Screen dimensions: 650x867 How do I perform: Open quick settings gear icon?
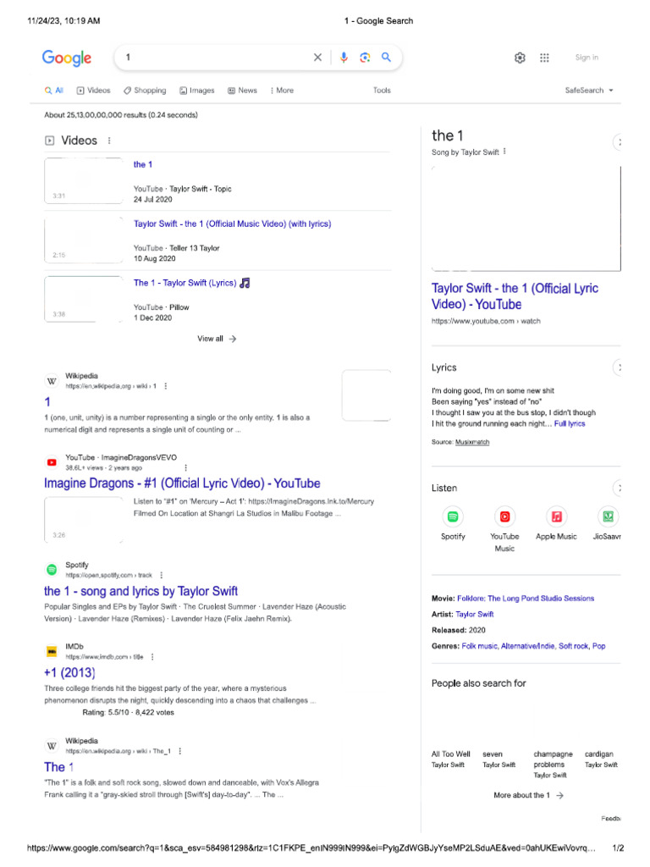(520, 58)
